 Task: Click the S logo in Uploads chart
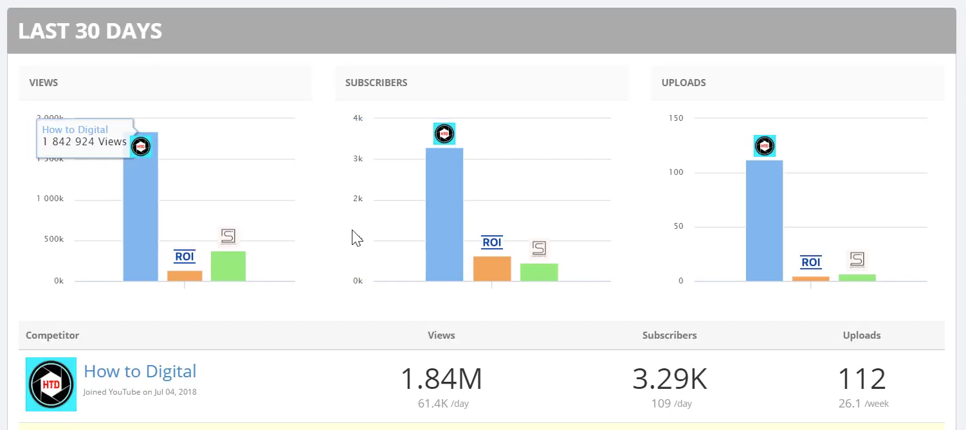(x=857, y=260)
